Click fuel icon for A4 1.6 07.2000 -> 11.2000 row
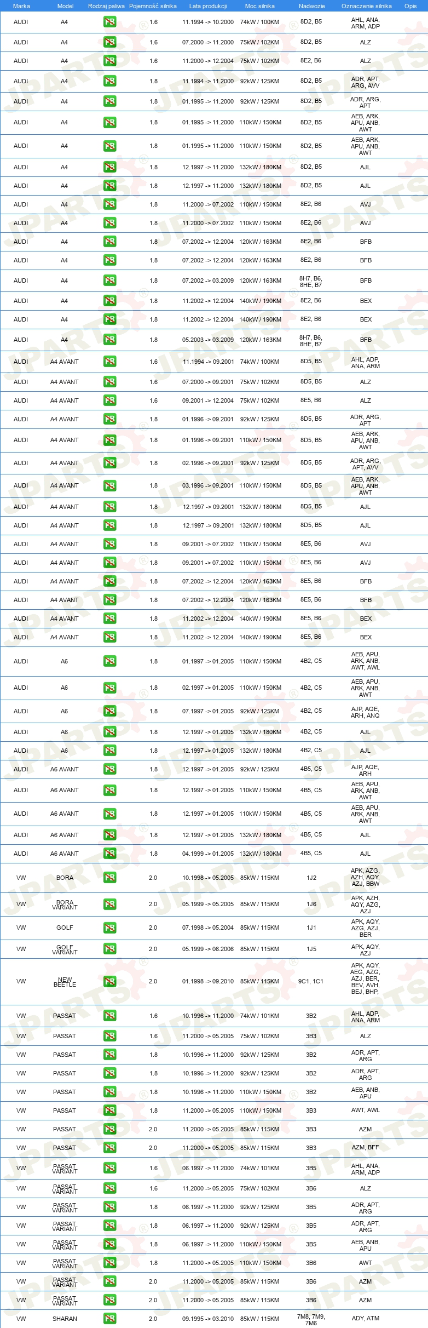This screenshot has width=428, height=1328. point(109,42)
